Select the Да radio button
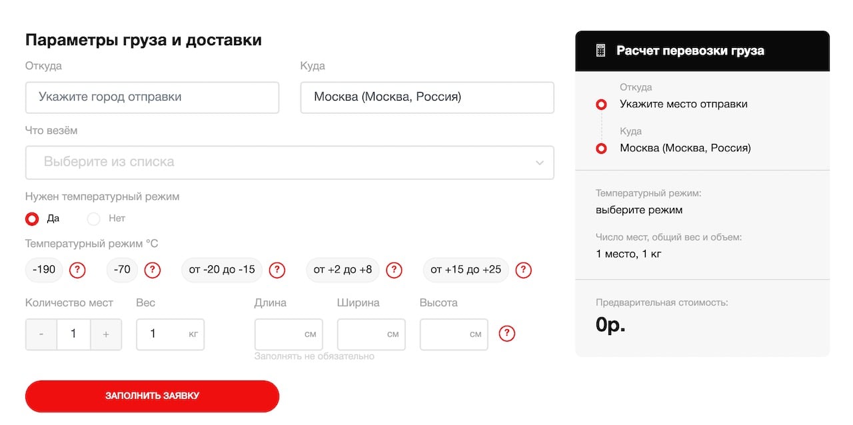The height and width of the screenshot is (425, 853). click(x=31, y=218)
